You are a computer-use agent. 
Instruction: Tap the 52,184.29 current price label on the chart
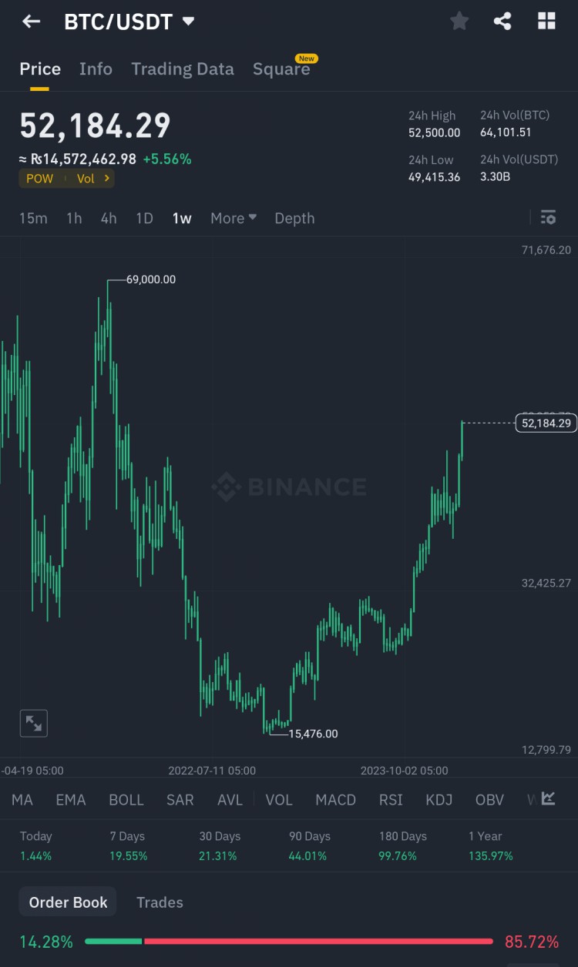(x=546, y=423)
